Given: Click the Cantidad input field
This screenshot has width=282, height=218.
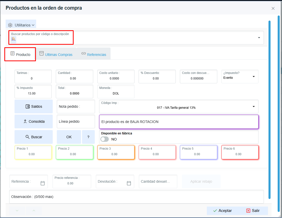Looking at the screenshot, I should (x=74, y=76).
